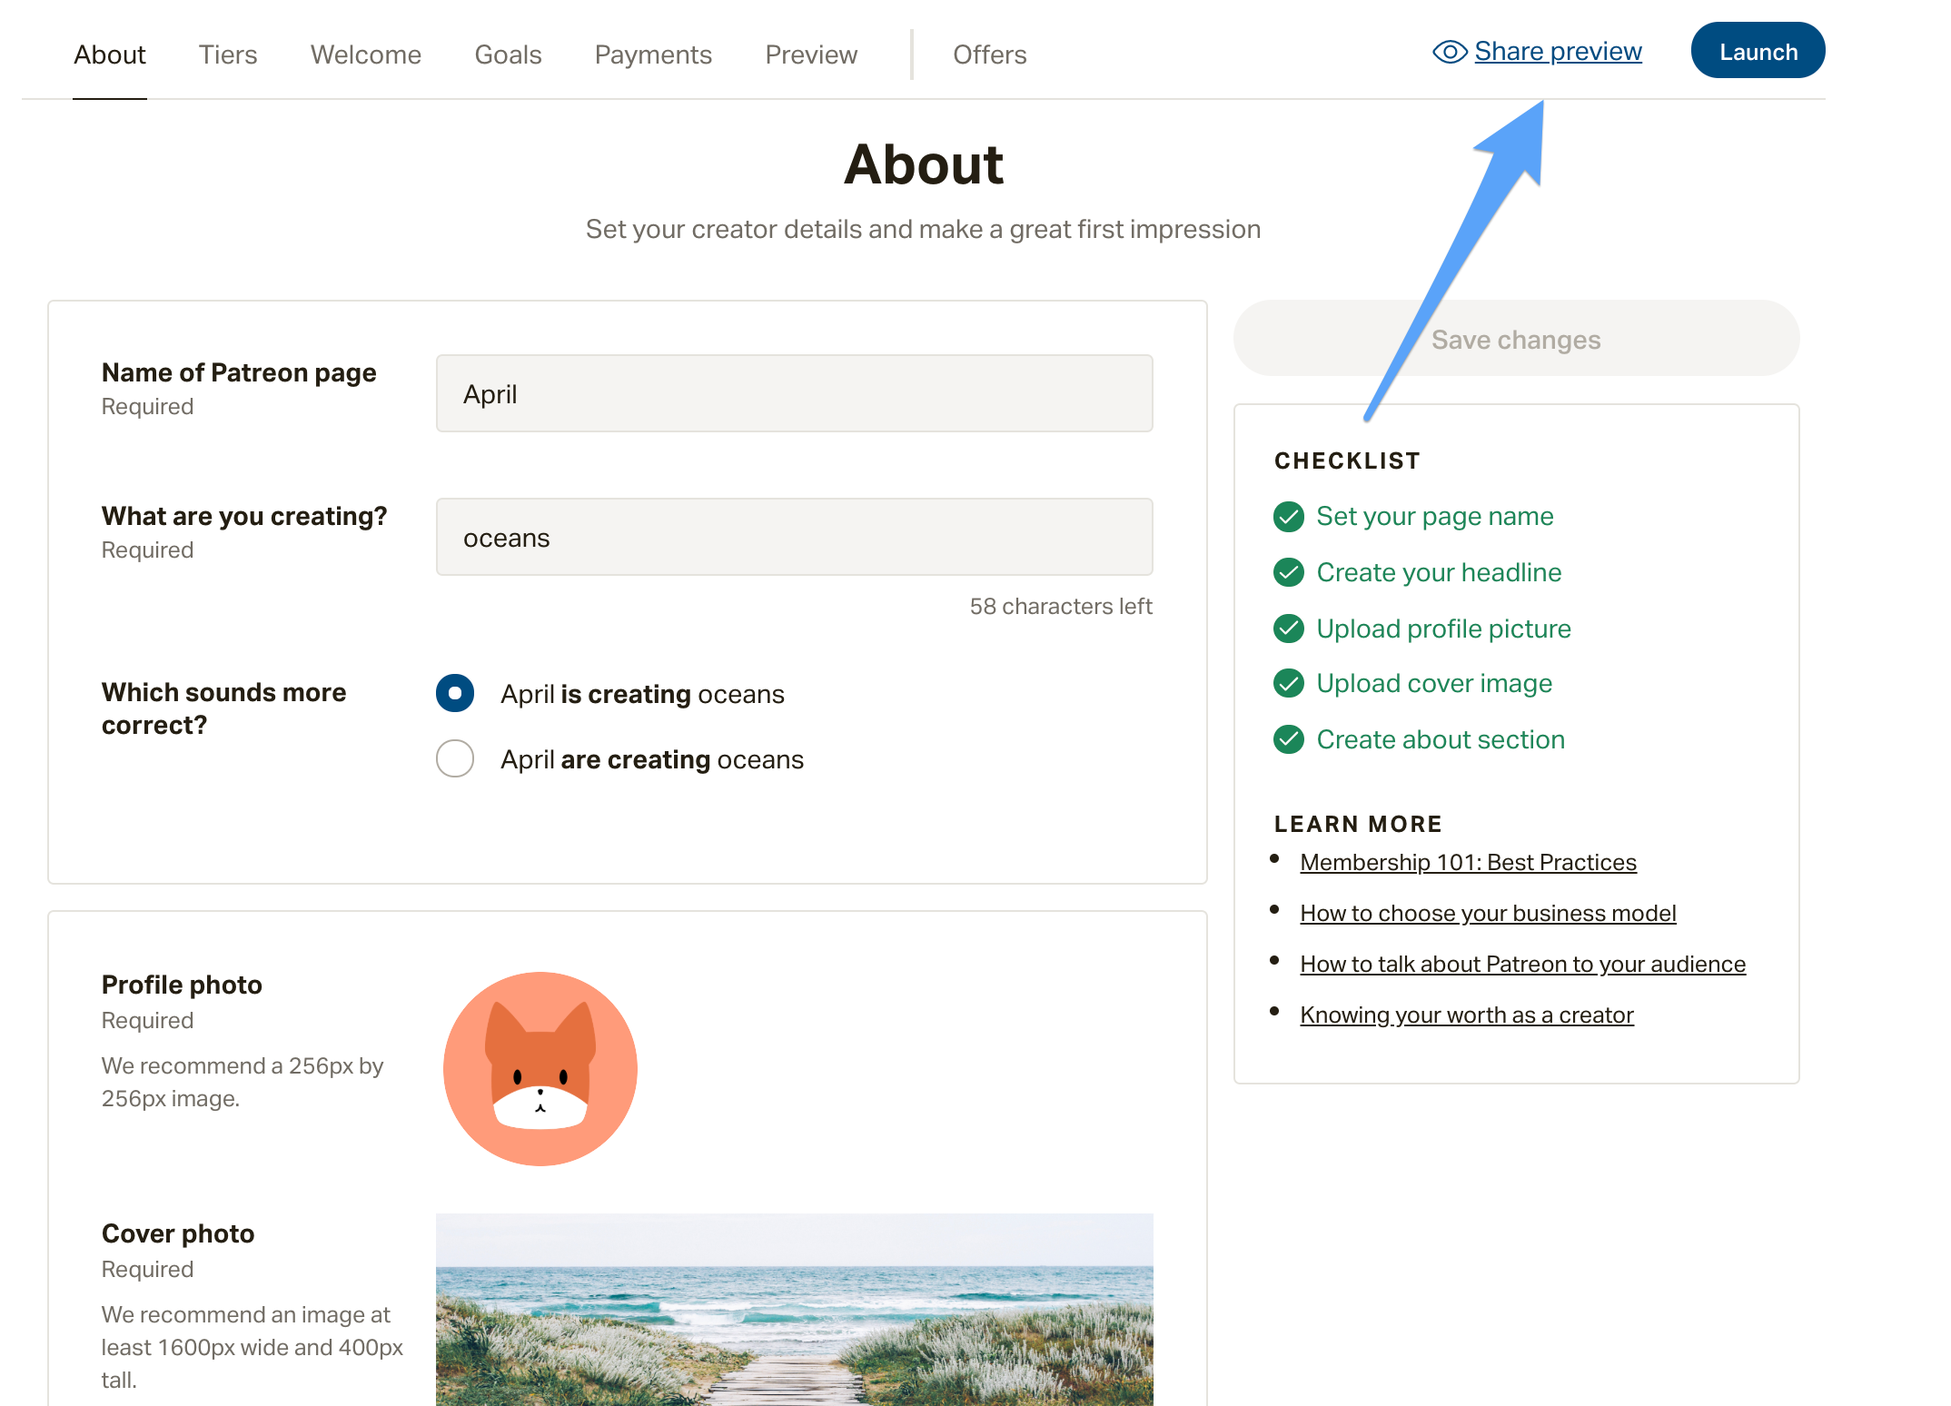Viewport: 1951px width, 1406px height.
Task: Open the Goals tab
Action: 508,54
